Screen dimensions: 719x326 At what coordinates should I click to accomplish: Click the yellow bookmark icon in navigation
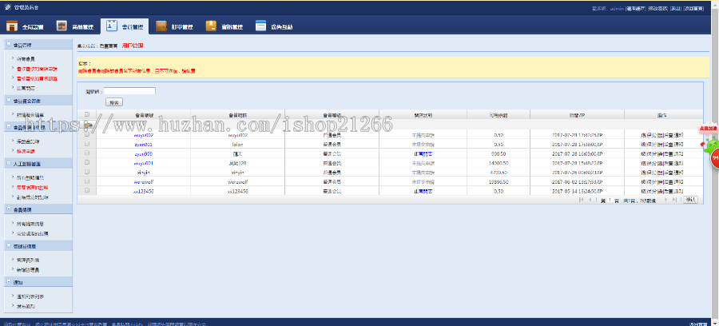coord(211,26)
